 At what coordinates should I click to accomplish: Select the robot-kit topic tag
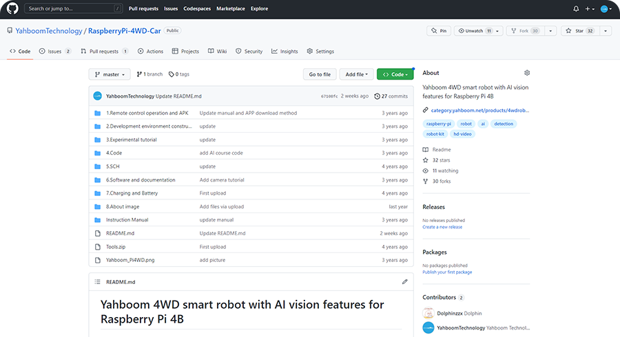435,134
